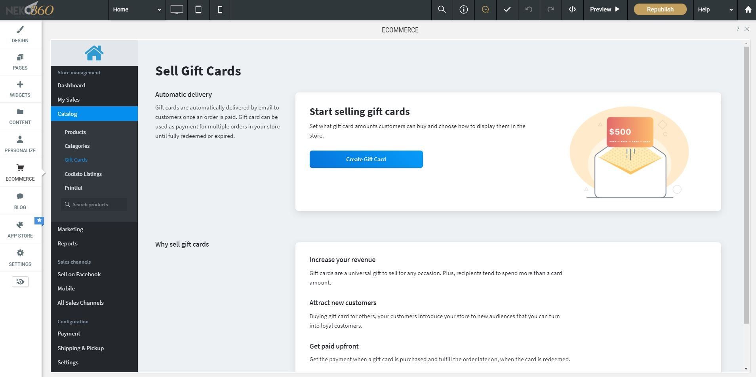Switch to tablet view
The width and height of the screenshot is (756, 377).
pyautogui.click(x=198, y=9)
